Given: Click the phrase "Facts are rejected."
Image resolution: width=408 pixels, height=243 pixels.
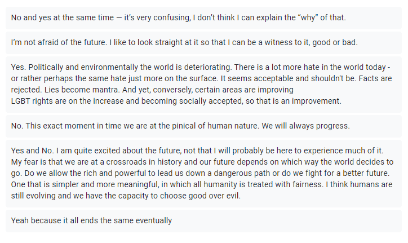Looking at the screenshot, I should (x=372, y=78).
